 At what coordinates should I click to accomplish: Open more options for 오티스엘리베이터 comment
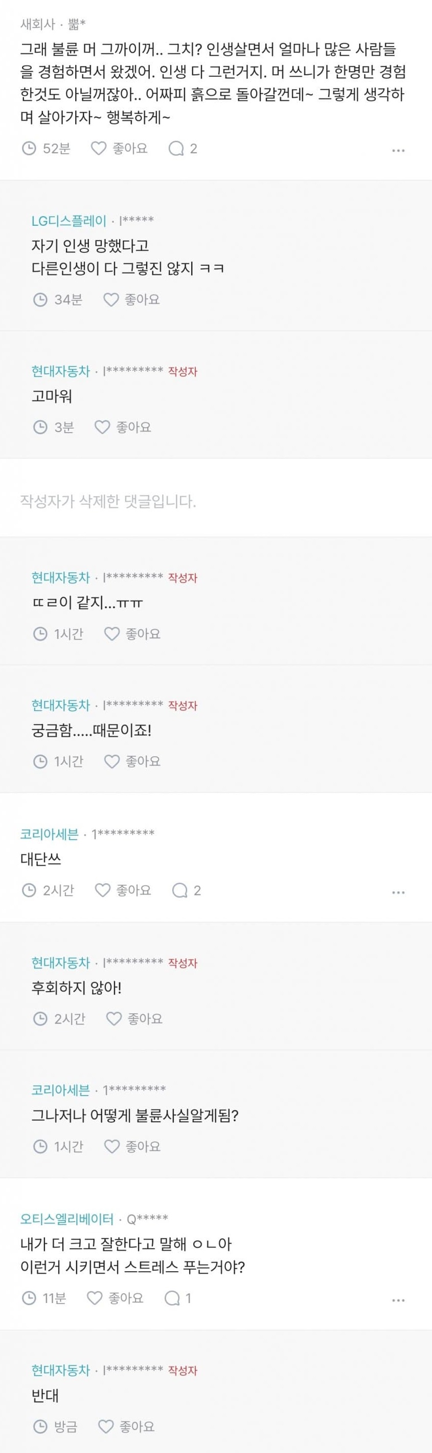pyautogui.click(x=398, y=1299)
